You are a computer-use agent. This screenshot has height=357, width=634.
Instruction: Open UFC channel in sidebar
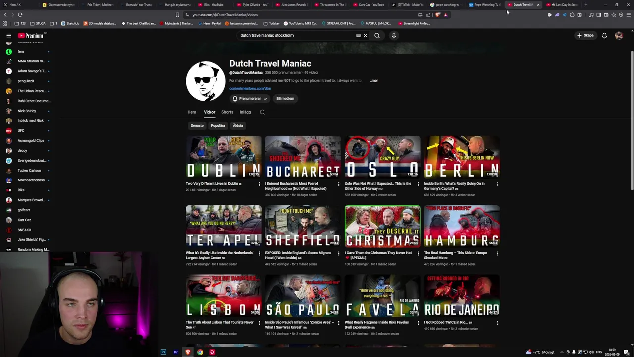point(27,130)
